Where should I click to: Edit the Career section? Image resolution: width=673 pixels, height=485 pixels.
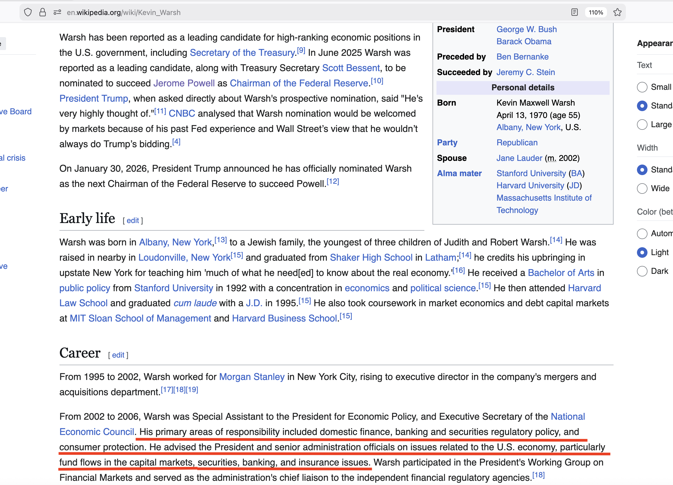118,355
